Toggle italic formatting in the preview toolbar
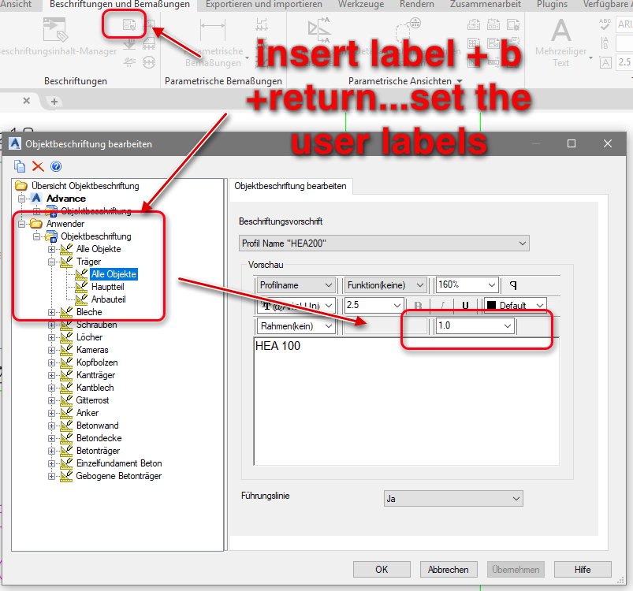 point(443,305)
